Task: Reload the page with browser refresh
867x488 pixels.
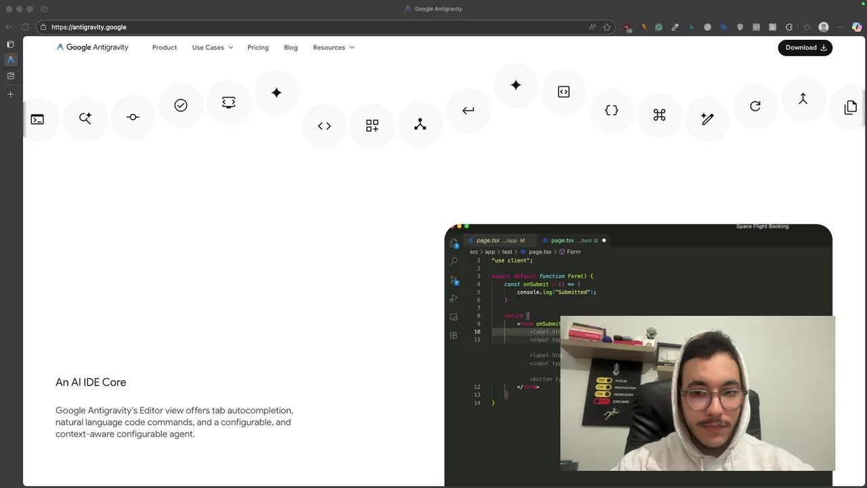Action: pyautogui.click(x=25, y=27)
